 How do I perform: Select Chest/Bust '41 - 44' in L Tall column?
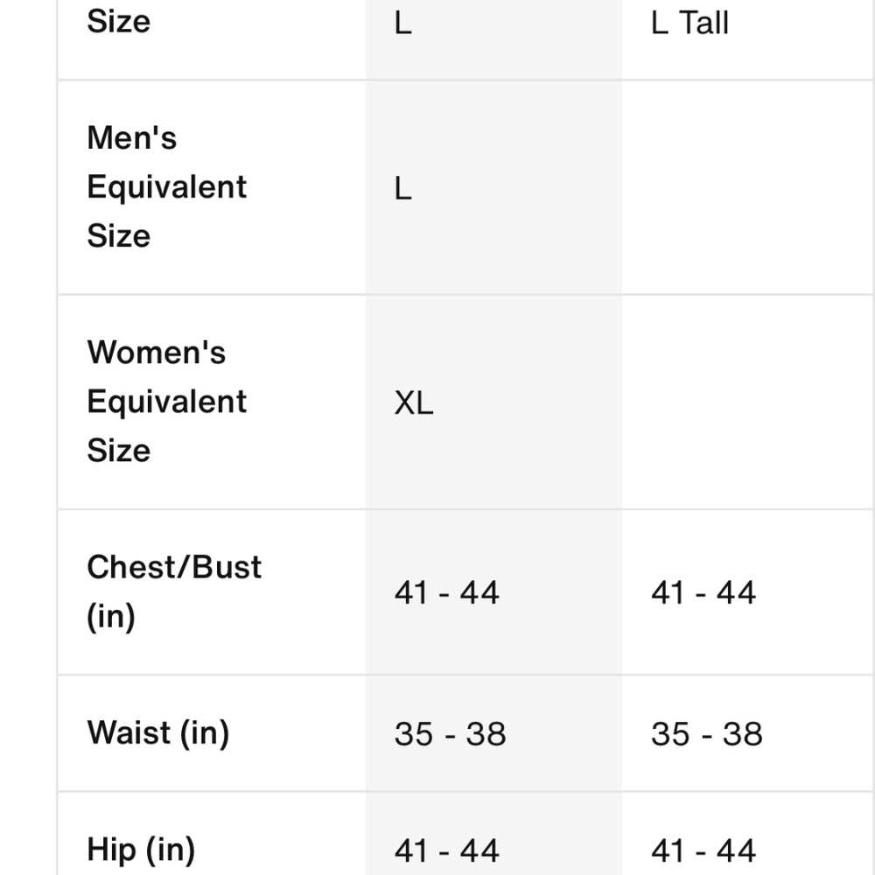(x=703, y=593)
